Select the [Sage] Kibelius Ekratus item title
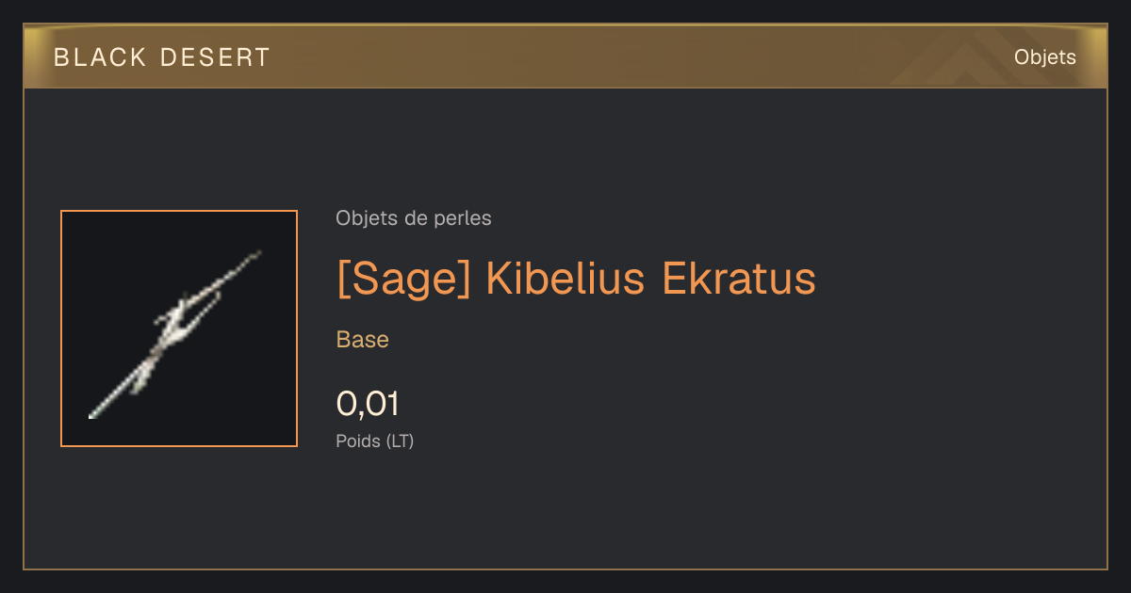 tap(576, 280)
